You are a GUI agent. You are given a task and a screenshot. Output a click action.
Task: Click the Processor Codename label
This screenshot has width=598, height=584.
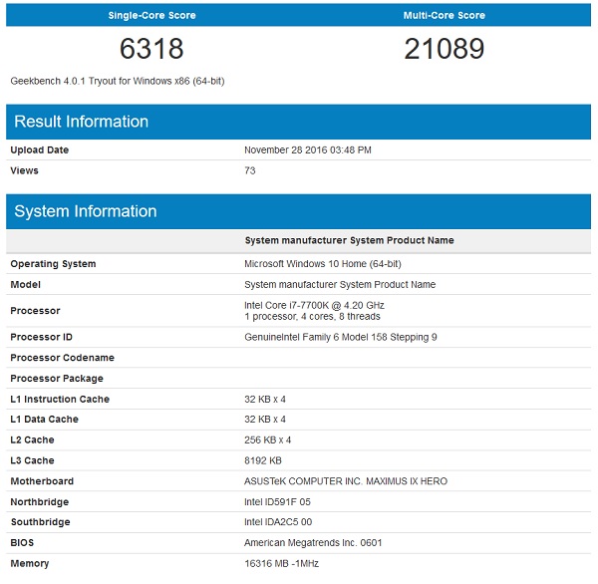(62, 358)
